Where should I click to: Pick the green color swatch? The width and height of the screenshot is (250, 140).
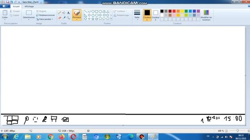pyautogui.click(x=186, y=11)
